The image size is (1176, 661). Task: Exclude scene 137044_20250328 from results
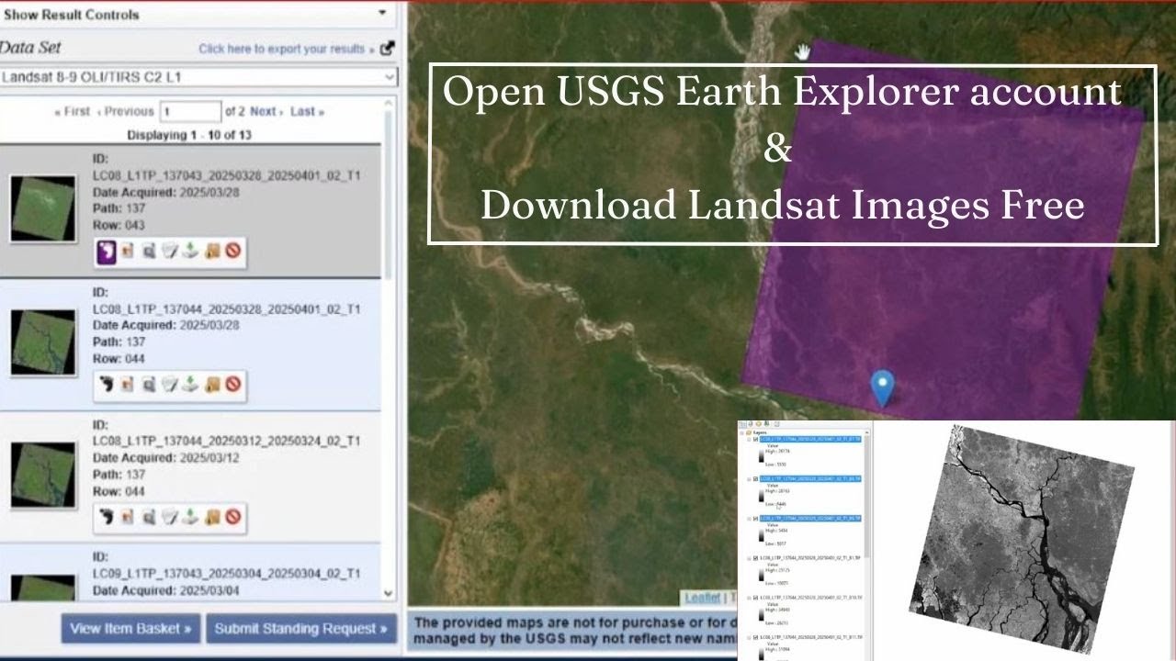[233, 384]
